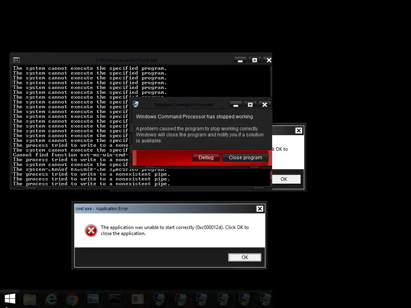This screenshot has height=308, width=411.
Task: Click Debug in Windows Command Processor dialog
Action: point(206,157)
